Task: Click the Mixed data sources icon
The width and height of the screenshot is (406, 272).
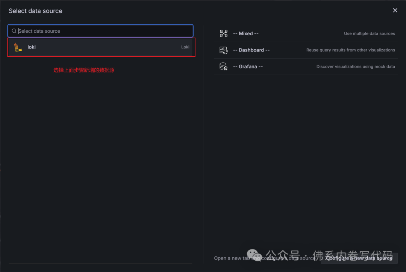Action: pyautogui.click(x=223, y=34)
